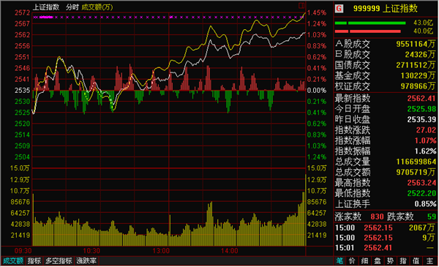The width and height of the screenshot is (439, 267).
Task: Click the small red panel-layout icon above the chart
Action: [301, 5]
